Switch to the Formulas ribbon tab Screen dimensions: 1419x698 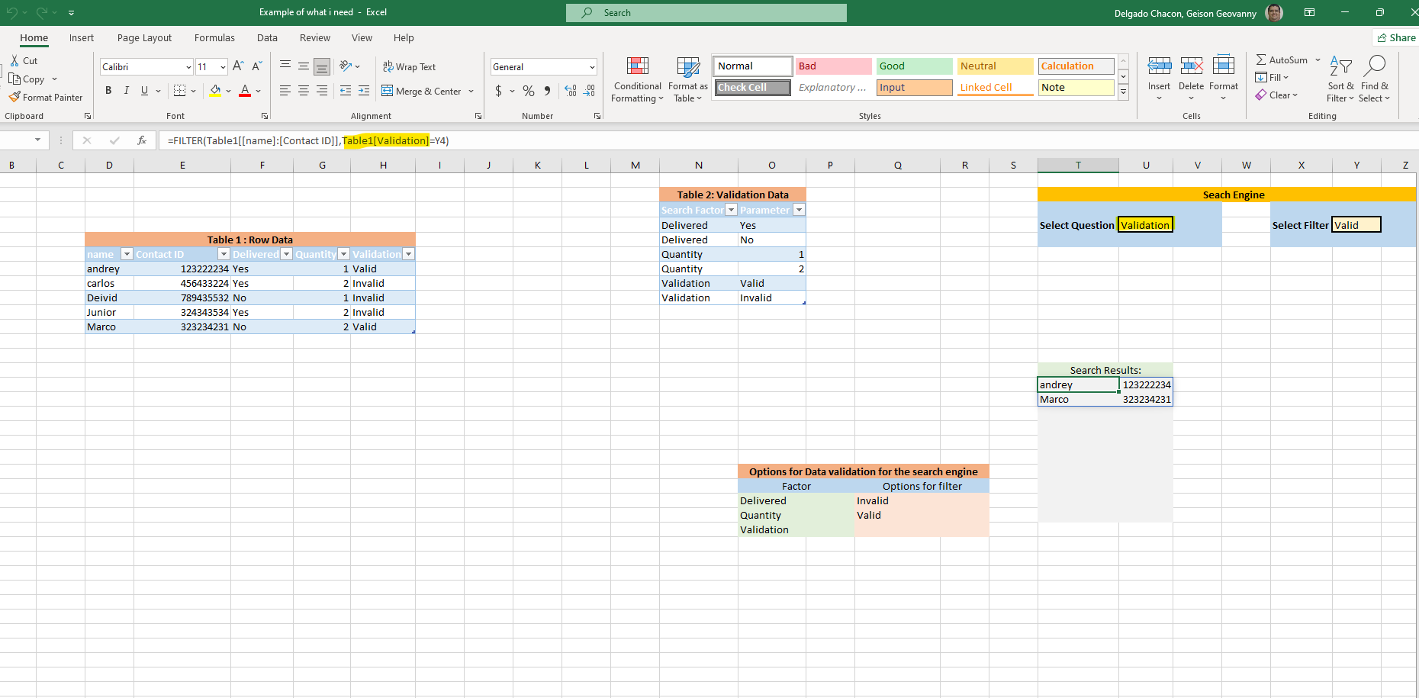coord(214,37)
